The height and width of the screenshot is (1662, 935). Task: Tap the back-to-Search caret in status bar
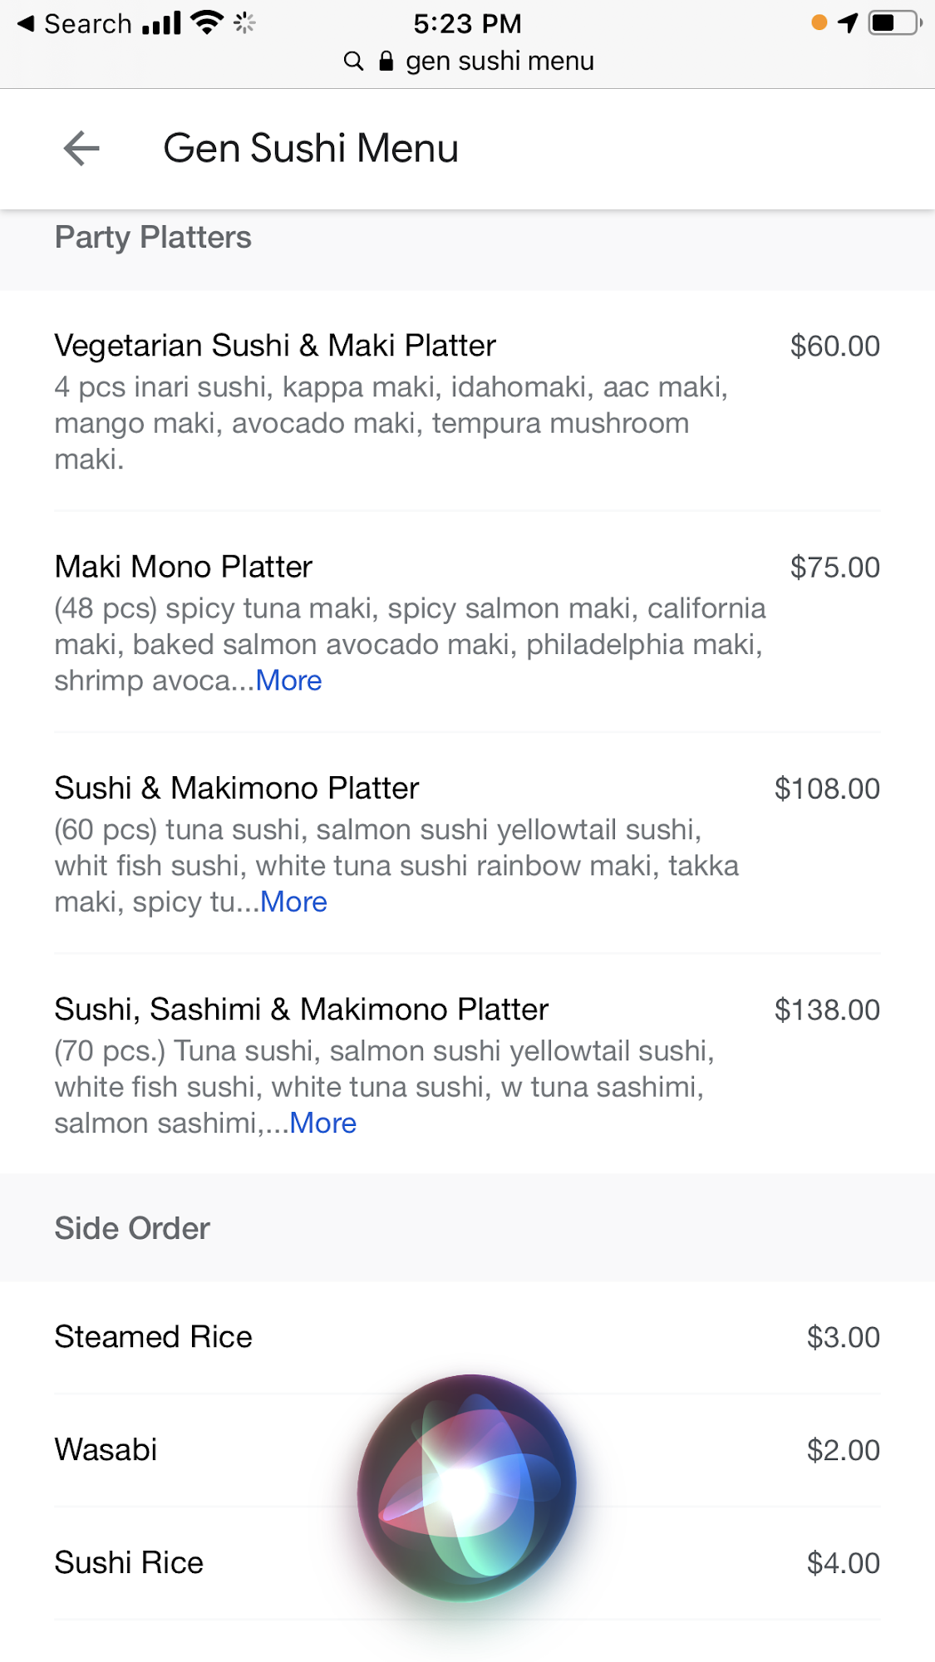click(x=26, y=24)
